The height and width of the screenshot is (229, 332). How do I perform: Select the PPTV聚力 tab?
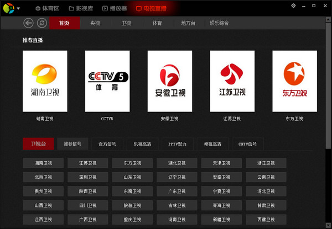[x=178, y=144]
